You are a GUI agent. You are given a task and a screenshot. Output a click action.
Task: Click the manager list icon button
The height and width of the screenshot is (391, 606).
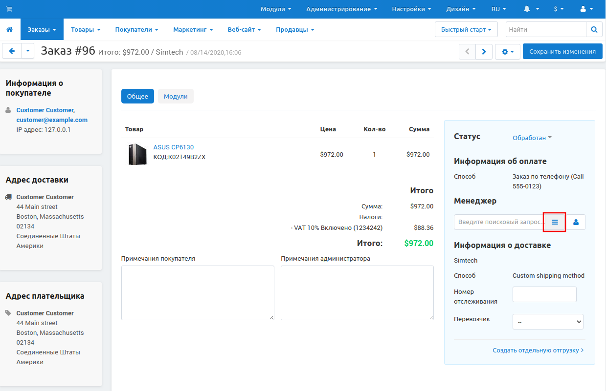555,222
